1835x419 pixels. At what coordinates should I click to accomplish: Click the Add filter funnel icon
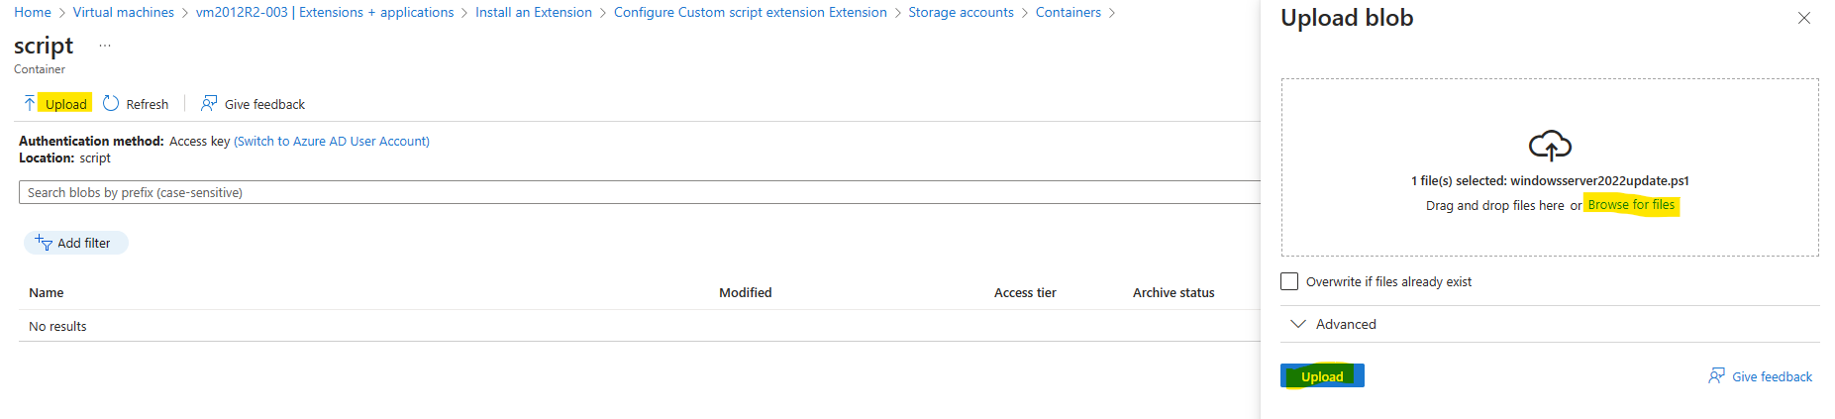pos(44,242)
